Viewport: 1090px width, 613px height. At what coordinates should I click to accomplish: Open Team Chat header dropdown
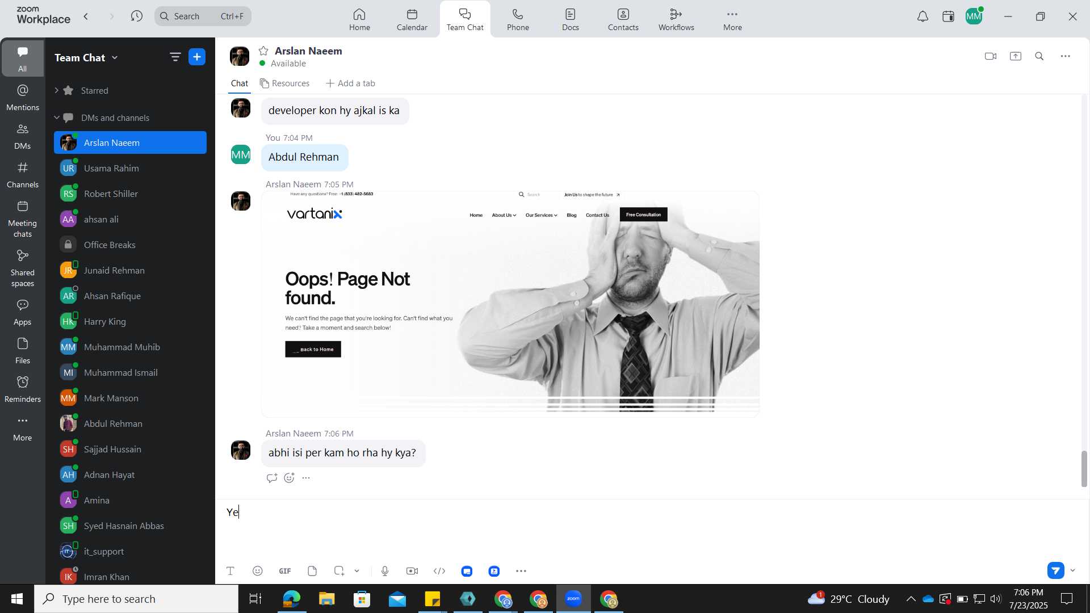(x=115, y=57)
